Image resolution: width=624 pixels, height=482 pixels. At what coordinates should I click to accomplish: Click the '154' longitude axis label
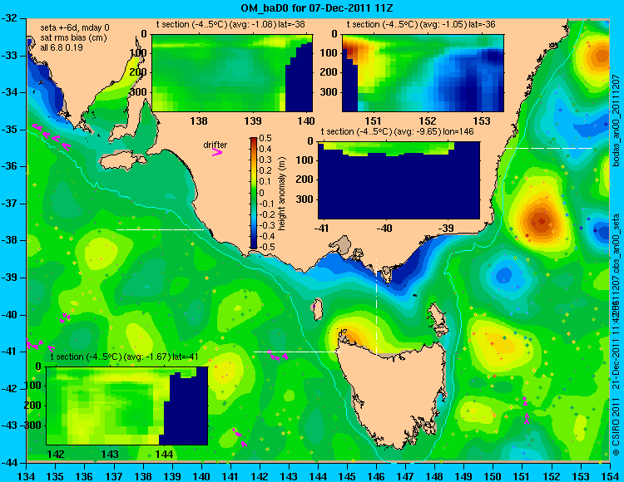610,476
